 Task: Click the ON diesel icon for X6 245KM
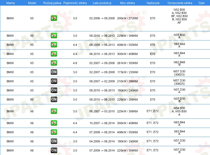coord(54,141)
